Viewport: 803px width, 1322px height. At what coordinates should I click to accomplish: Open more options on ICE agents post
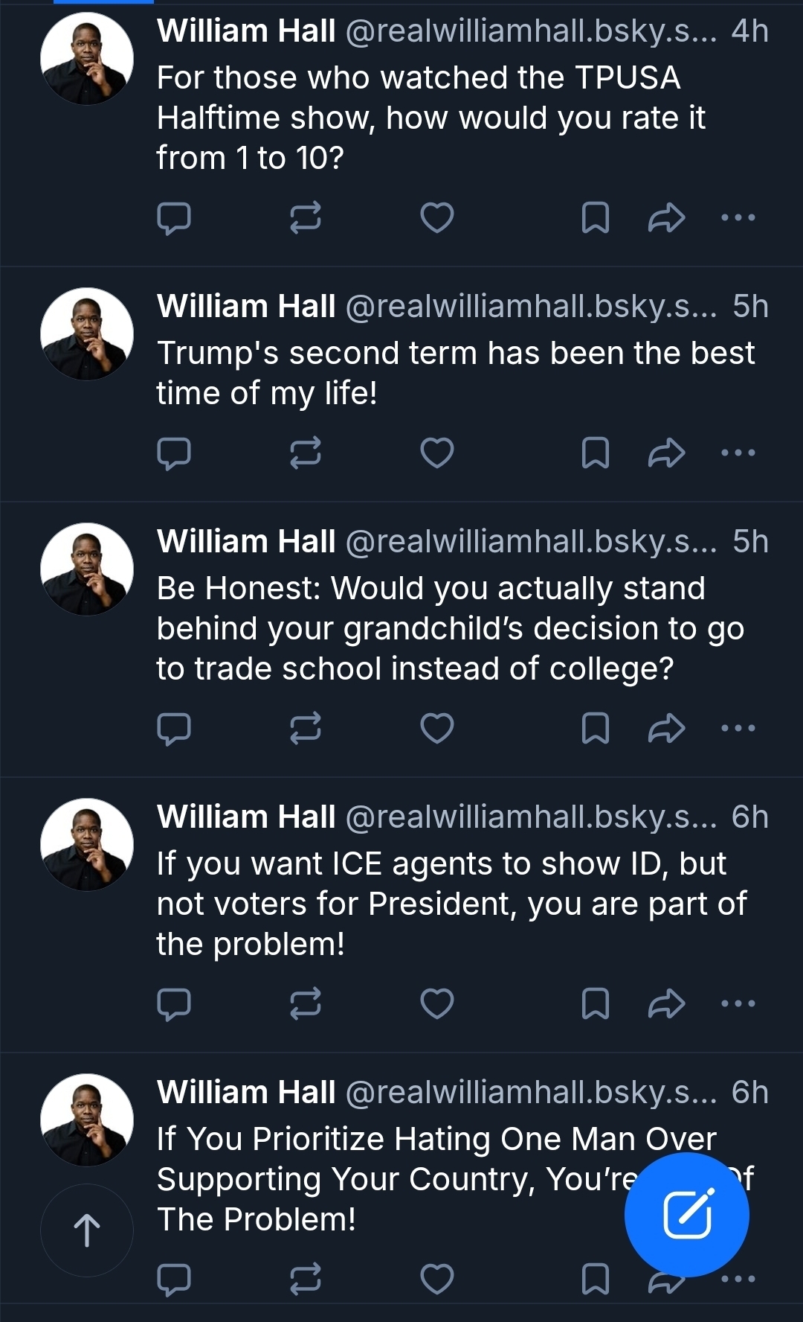pyautogui.click(x=738, y=1003)
